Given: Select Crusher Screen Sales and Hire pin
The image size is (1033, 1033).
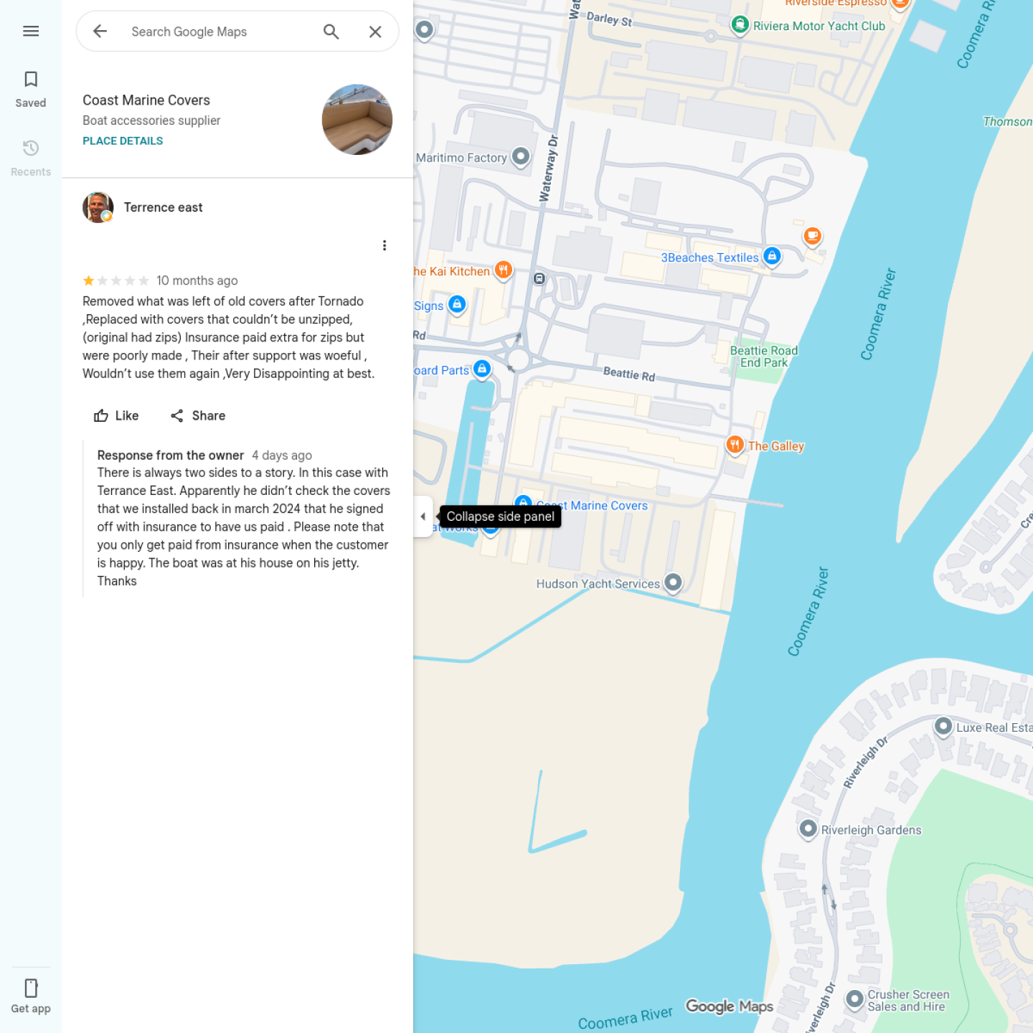Looking at the screenshot, I should coord(854,999).
